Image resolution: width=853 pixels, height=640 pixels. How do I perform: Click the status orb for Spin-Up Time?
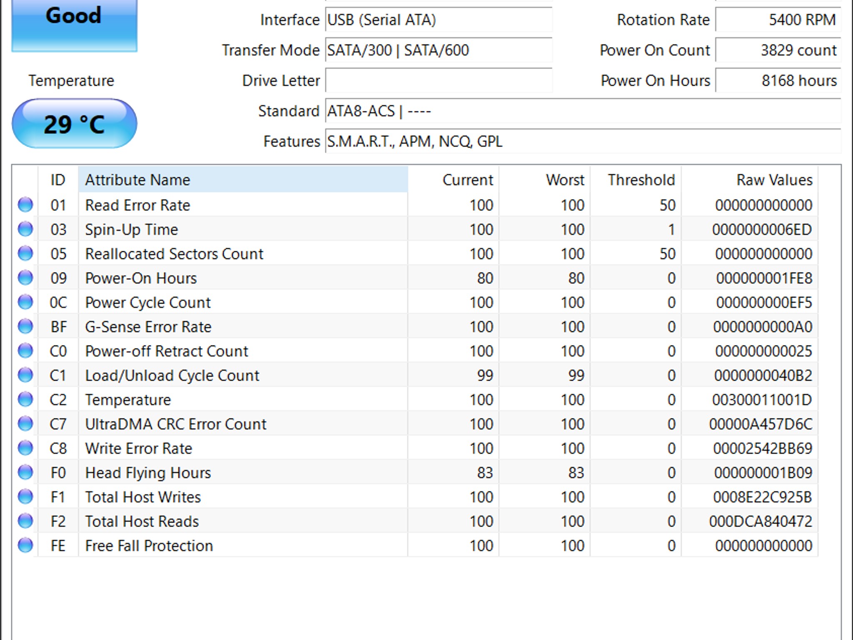tap(25, 229)
